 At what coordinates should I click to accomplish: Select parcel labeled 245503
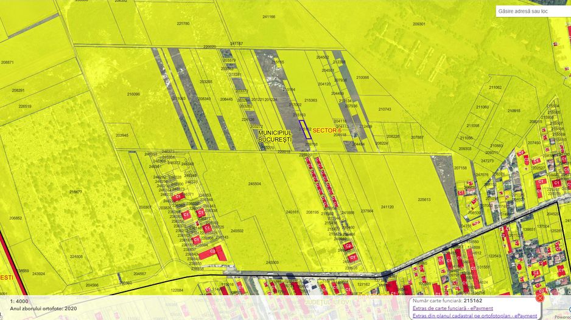[x=272, y=262]
